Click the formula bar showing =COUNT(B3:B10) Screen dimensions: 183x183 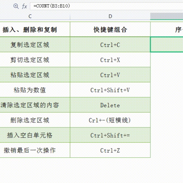coord(106,6)
